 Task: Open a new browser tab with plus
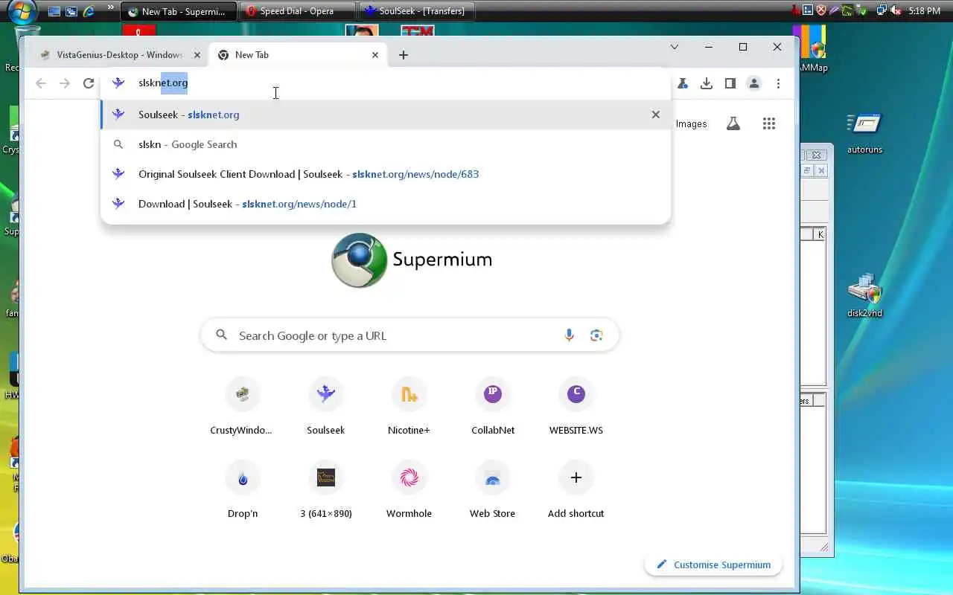click(404, 55)
